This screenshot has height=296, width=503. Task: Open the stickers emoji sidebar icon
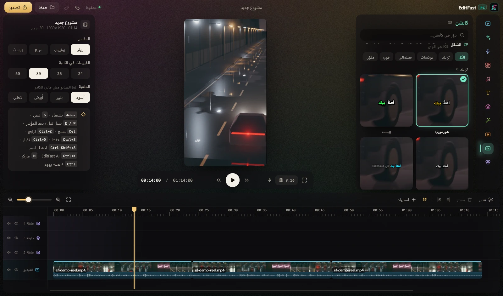(x=488, y=107)
